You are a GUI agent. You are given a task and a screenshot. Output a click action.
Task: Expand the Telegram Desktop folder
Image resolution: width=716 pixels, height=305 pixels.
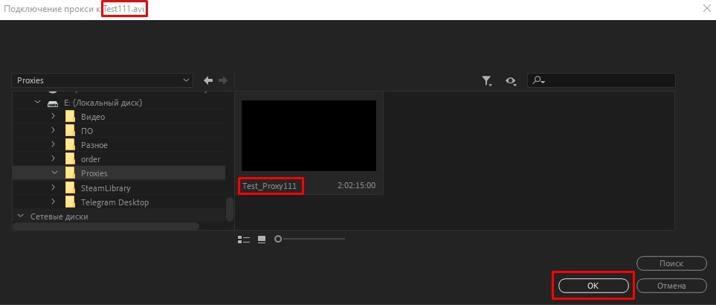point(54,202)
